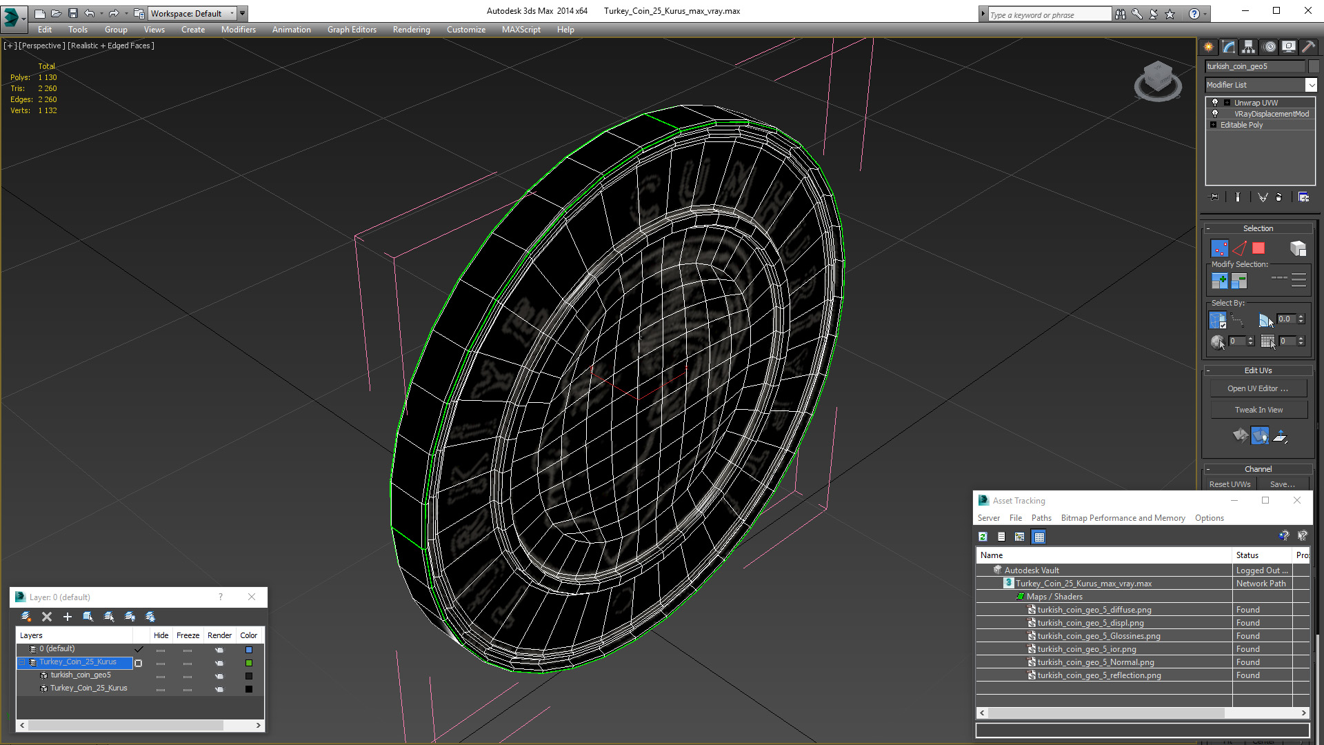The image size is (1324, 745).
Task: Switch to the Modify command panel tab
Action: (x=1228, y=47)
